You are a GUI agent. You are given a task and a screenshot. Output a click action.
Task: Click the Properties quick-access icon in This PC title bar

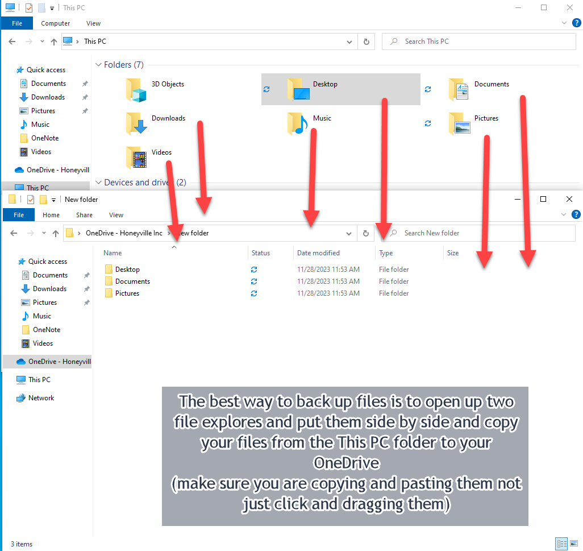click(29, 8)
